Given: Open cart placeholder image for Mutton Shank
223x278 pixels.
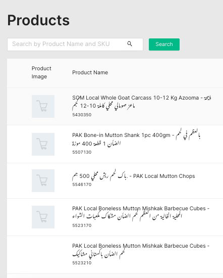Looking at the screenshot, I should point(43,144).
